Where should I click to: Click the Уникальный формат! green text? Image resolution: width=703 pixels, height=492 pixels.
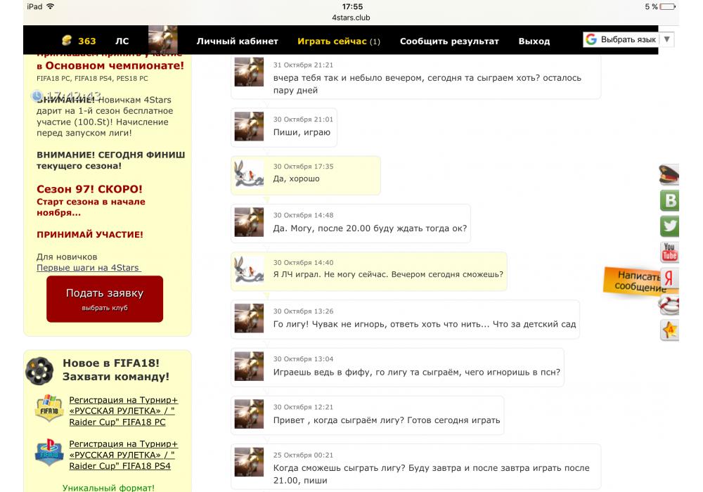point(108,488)
